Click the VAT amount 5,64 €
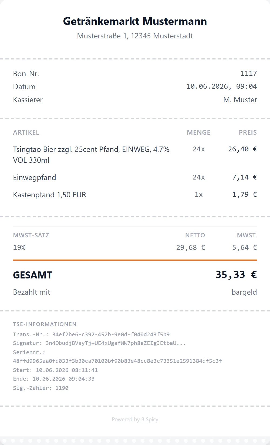Viewport: 270px width, 445px height. point(245,247)
